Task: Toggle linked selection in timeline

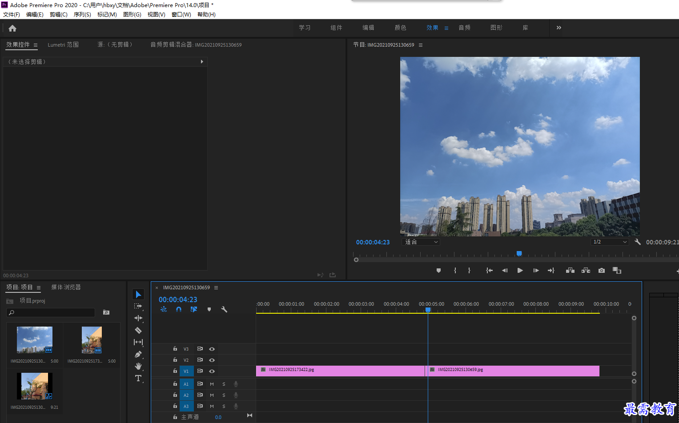Action: [x=194, y=309]
